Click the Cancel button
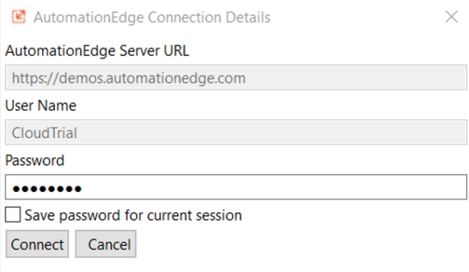The width and height of the screenshot is (469, 272). pos(106,244)
